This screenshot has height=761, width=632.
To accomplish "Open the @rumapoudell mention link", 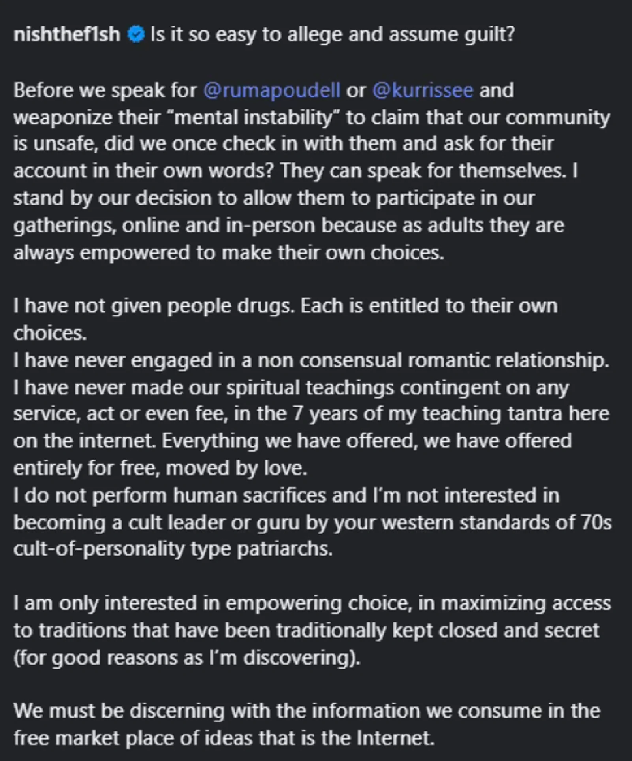I will [272, 90].
